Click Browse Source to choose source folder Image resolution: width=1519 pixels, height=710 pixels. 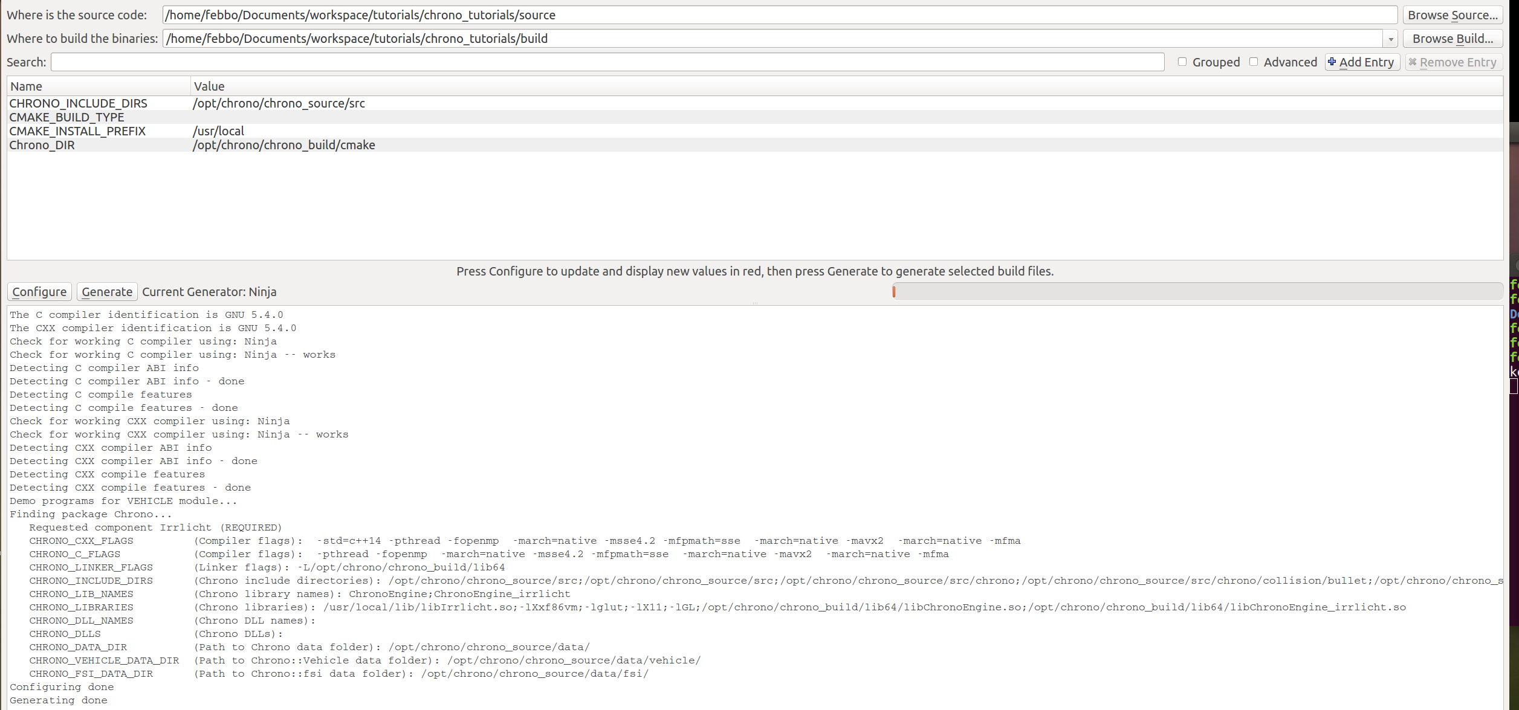click(1453, 15)
